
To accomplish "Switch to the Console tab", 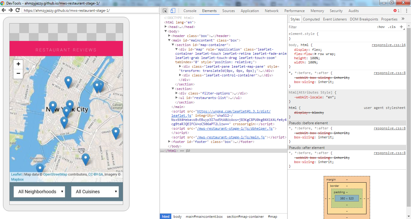I will (x=190, y=11).
